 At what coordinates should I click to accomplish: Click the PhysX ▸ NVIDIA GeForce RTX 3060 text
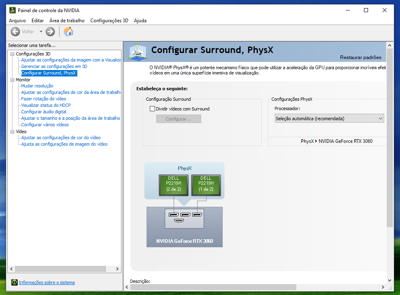click(x=336, y=141)
